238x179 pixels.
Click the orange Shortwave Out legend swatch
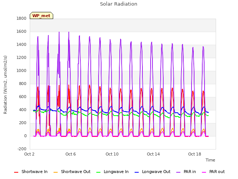56,172
